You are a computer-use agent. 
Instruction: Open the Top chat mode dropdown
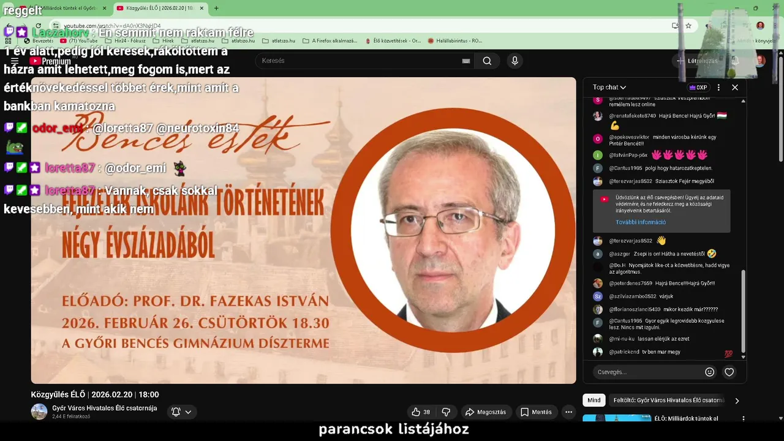tap(609, 88)
